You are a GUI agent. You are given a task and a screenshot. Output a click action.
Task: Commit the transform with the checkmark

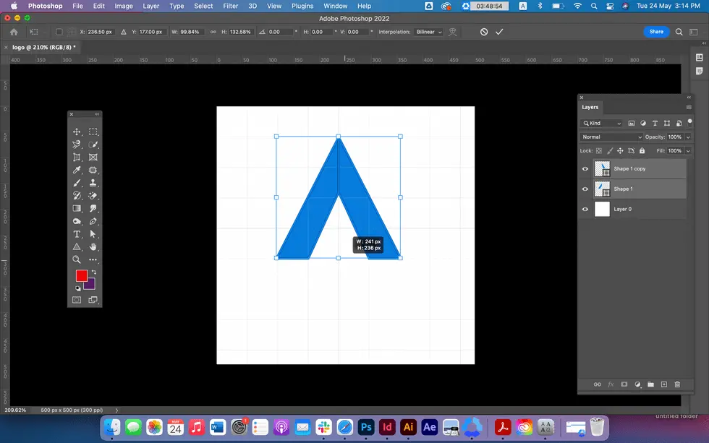click(x=499, y=32)
